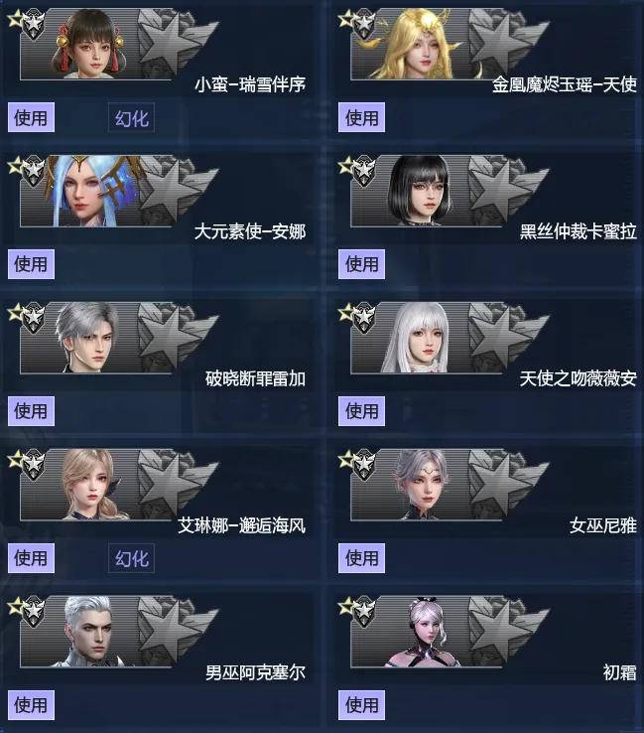Image resolution: width=644 pixels, height=733 pixels.
Task: Click 使用 under 初霜
Action: tap(361, 704)
